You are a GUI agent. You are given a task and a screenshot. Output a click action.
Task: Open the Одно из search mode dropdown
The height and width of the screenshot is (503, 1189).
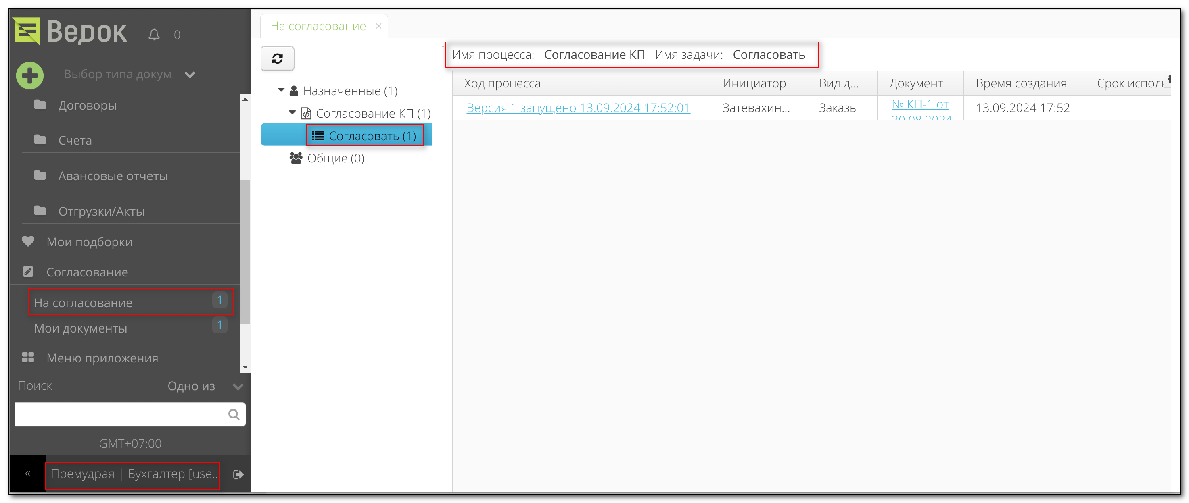pos(238,387)
